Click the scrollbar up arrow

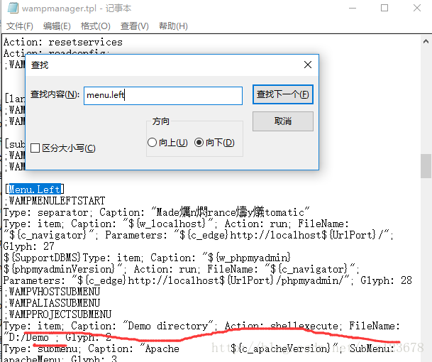[426, 40]
